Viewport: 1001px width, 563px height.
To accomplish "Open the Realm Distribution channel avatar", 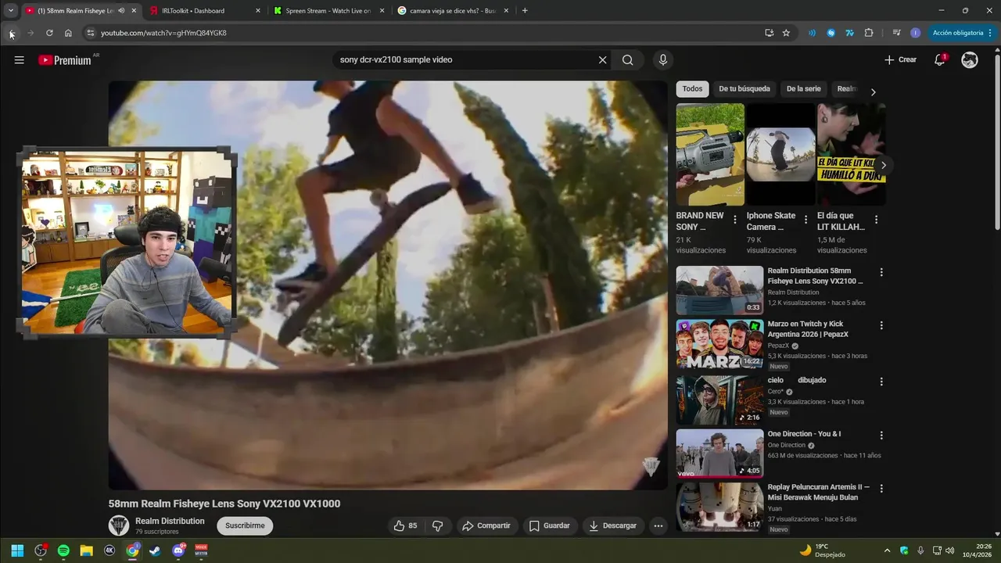I will tap(119, 525).
